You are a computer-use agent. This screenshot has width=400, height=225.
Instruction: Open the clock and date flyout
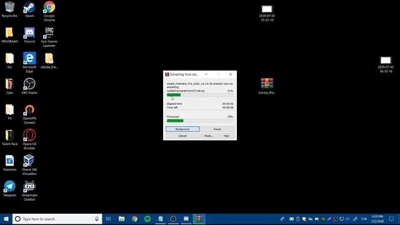click(x=377, y=219)
